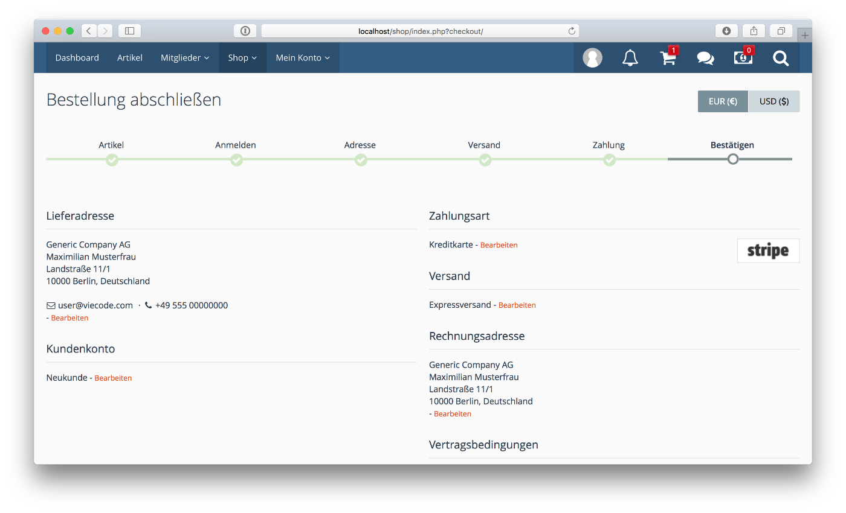Open the Mein Konto dropdown
The height and width of the screenshot is (513, 846).
303,58
